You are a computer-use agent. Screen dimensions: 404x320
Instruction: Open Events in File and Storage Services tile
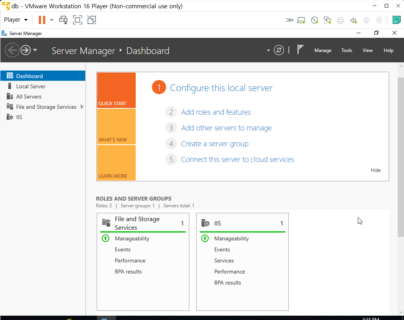[123, 249]
